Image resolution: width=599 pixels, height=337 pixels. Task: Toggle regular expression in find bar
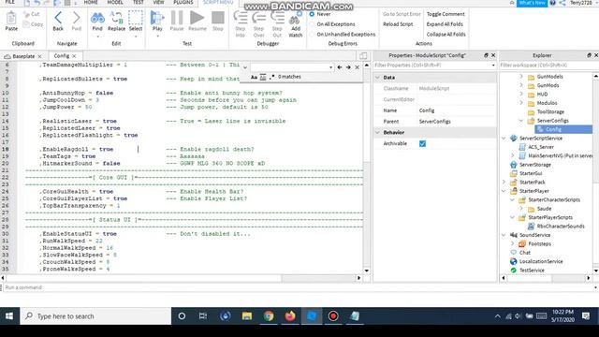tap(271, 77)
